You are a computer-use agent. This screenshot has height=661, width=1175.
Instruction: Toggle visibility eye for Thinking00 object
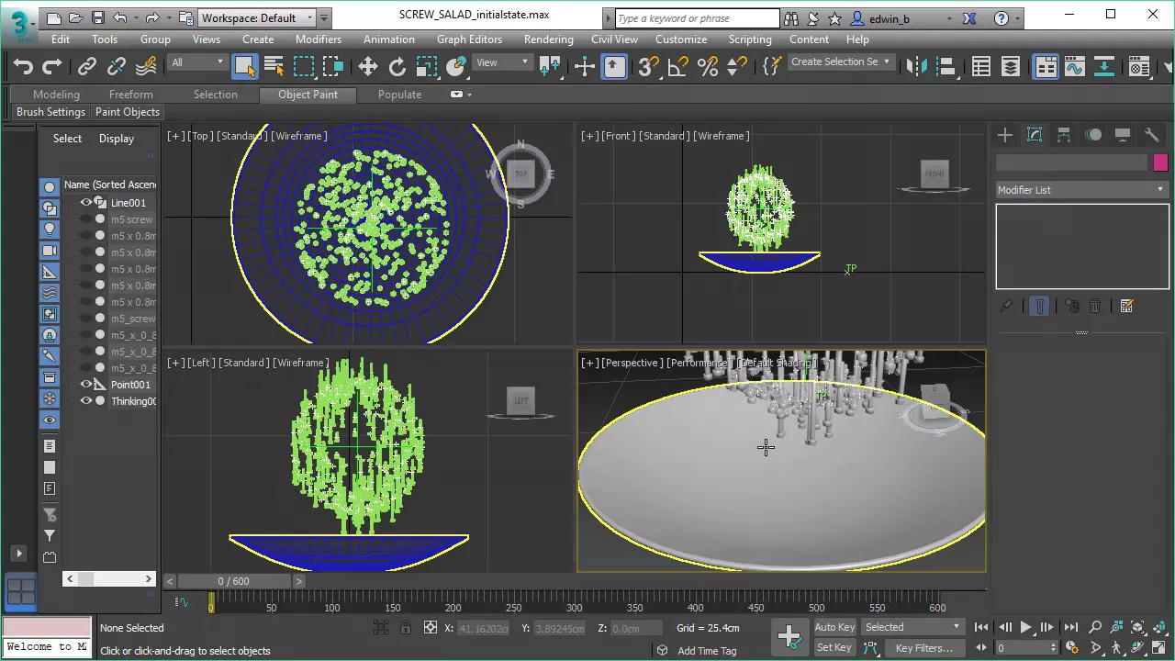pos(86,401)
